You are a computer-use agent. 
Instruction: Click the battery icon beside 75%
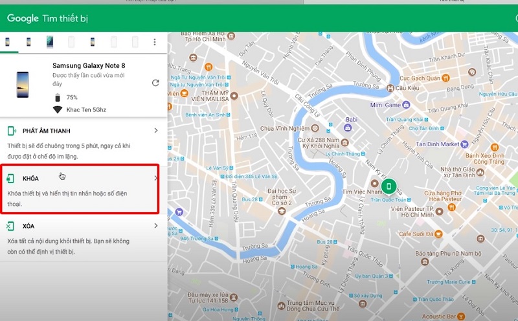pyautogui.click(x=58, y=97)
